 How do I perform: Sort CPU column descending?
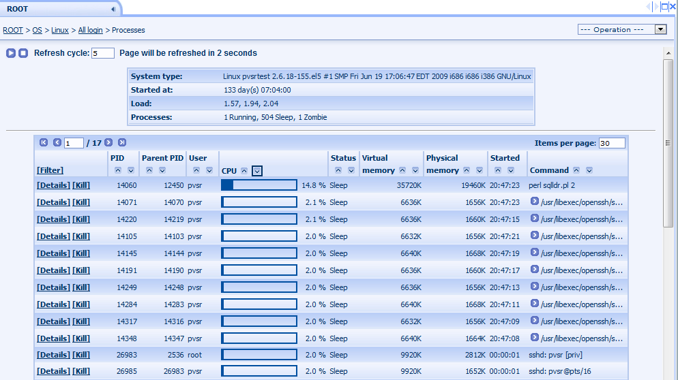pyautogui.click(x=257, y=171)
